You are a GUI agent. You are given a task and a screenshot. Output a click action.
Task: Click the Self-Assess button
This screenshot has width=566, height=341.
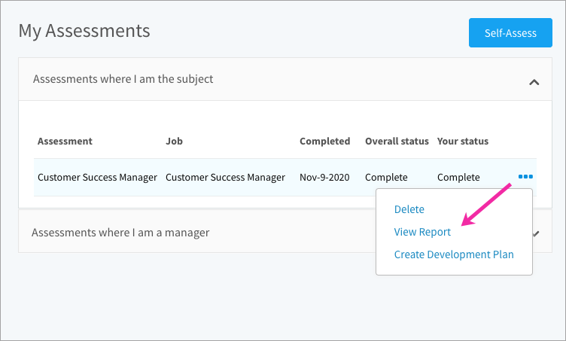(x=510, y=33)
